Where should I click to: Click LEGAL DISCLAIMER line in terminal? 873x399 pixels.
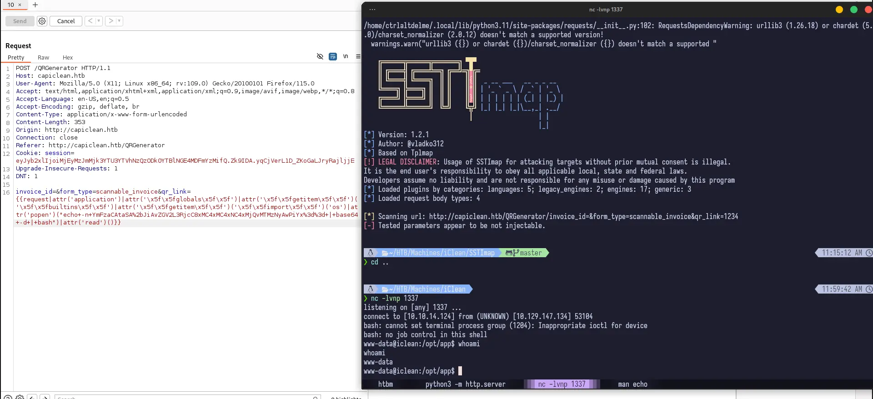coord(547,162)
